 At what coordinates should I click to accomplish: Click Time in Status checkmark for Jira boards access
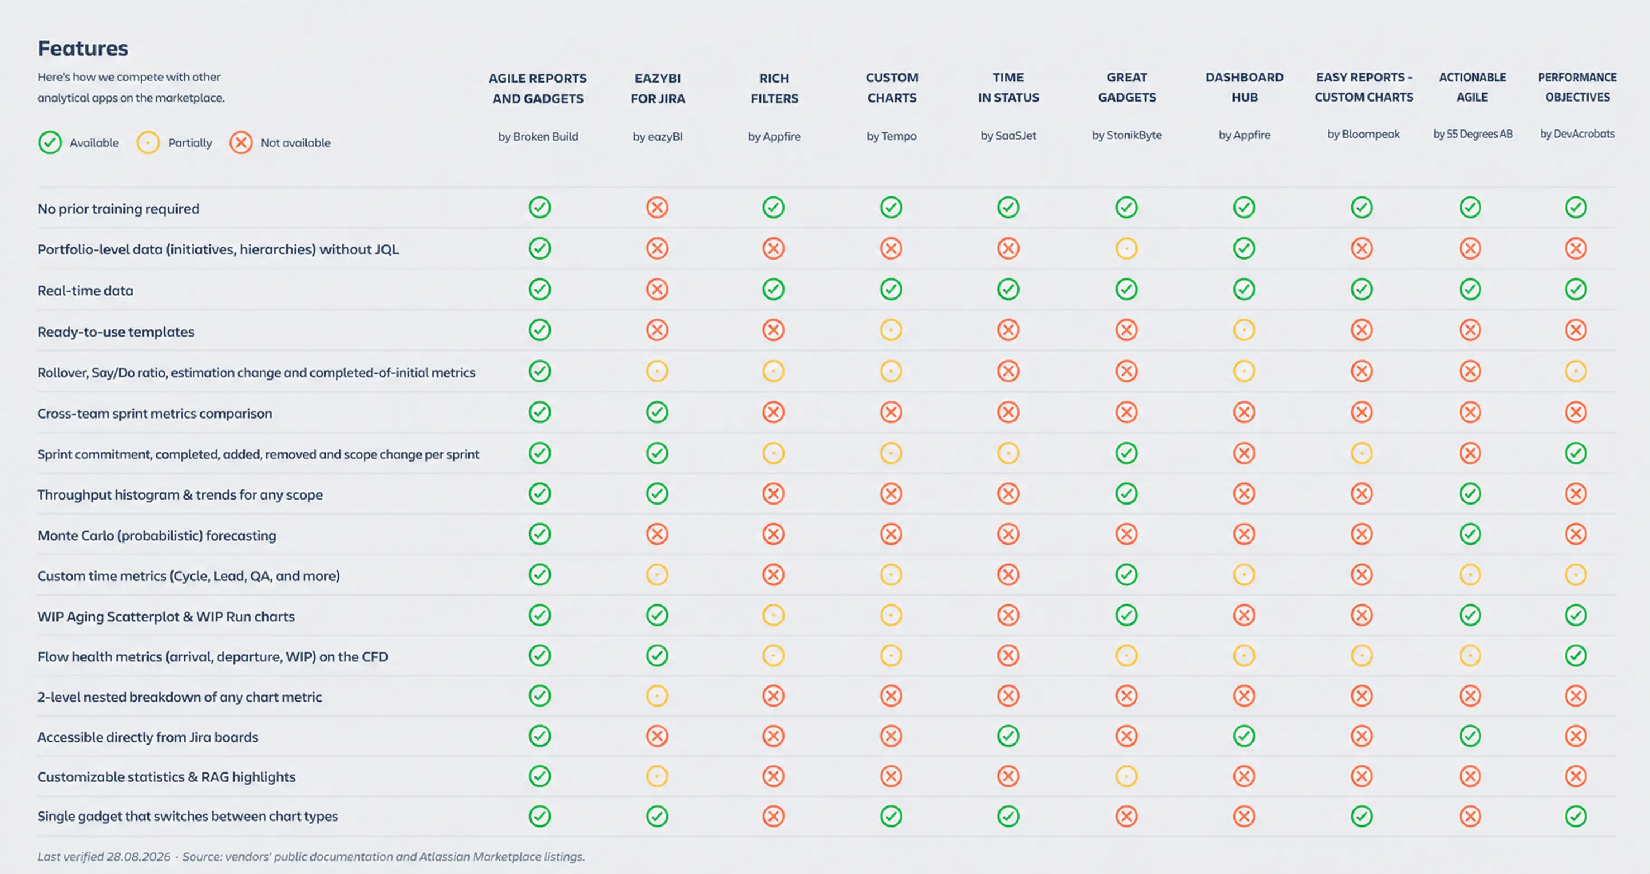pyautogui.click(x=1009, y=736)
